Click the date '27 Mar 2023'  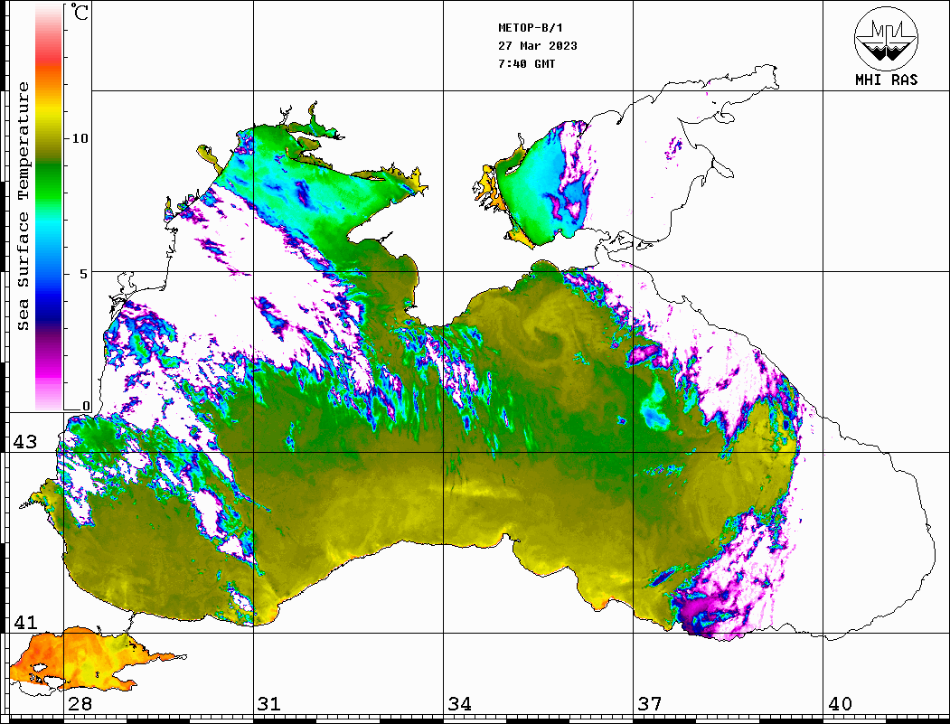538,46
